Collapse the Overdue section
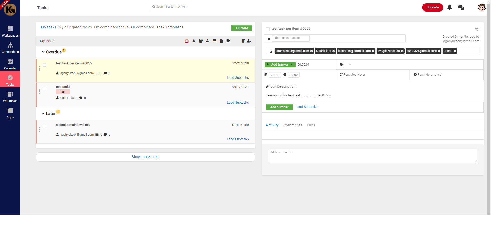Image resolution: width=491 pixels, height=246 pixels. pyautogui.click(x=43, y=52)
